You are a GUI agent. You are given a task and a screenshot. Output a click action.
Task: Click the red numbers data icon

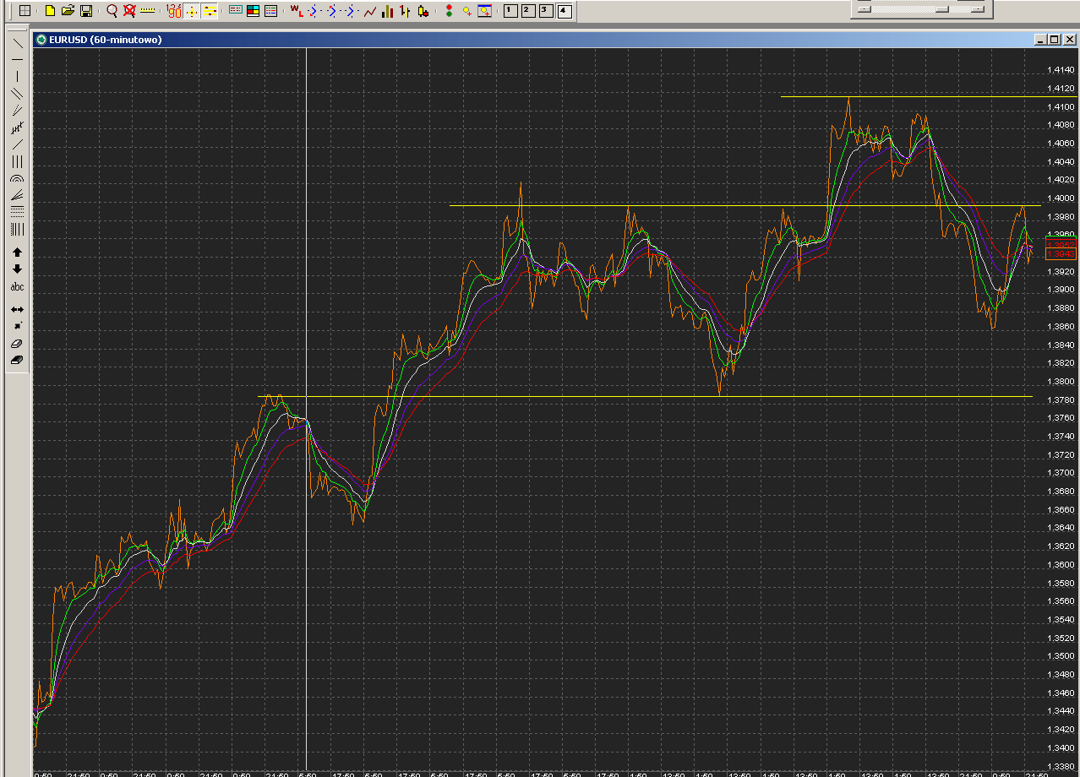[x=173, y=11]
